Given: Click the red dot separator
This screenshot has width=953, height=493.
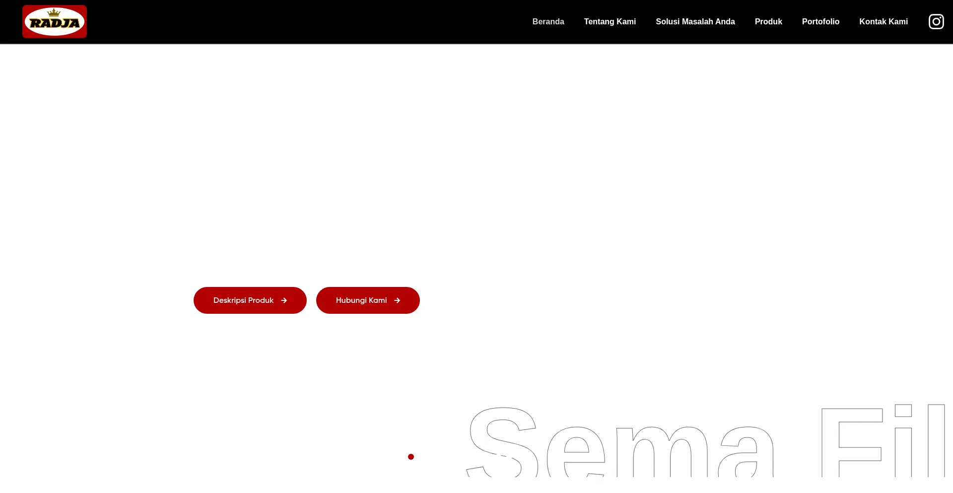Looking at the screenshot, I should pos(411,457).
